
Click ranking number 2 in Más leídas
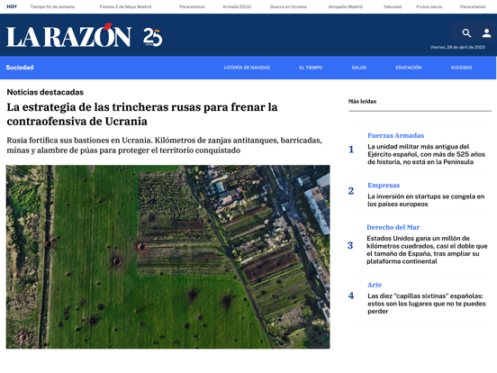tap(351, 191)
